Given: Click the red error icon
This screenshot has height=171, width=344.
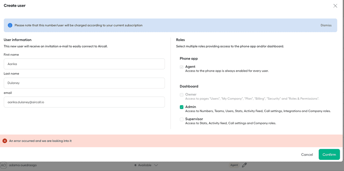Looking at the screenshot, I should point(5,141).
